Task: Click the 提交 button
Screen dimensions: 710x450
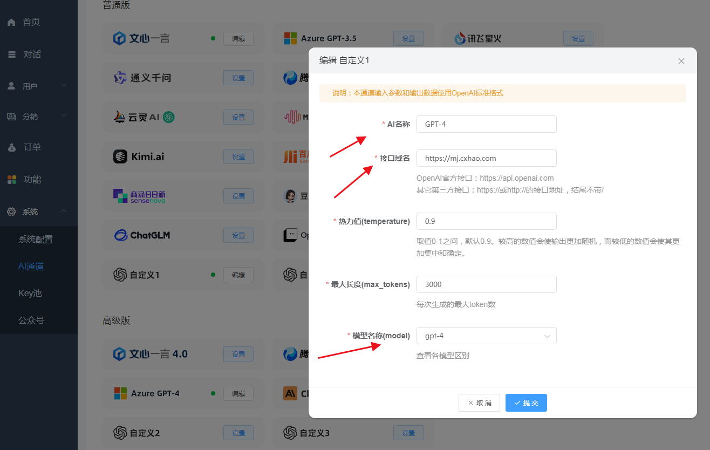Action: click(526, 403)
